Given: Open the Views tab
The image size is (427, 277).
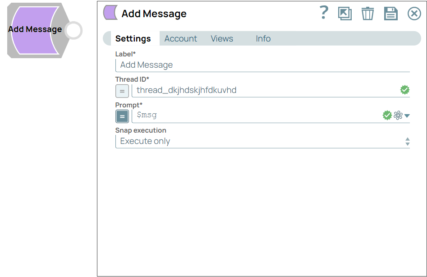Looking at the screenshot, I should 221,39.
